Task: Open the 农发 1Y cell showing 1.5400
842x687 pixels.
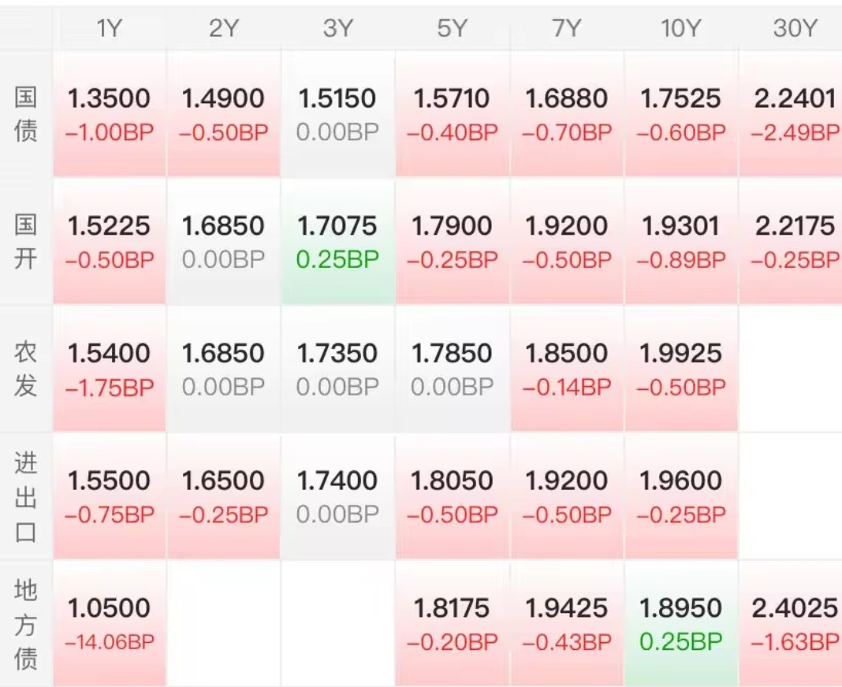Action: pyautogui.click(x=110, y=369)
